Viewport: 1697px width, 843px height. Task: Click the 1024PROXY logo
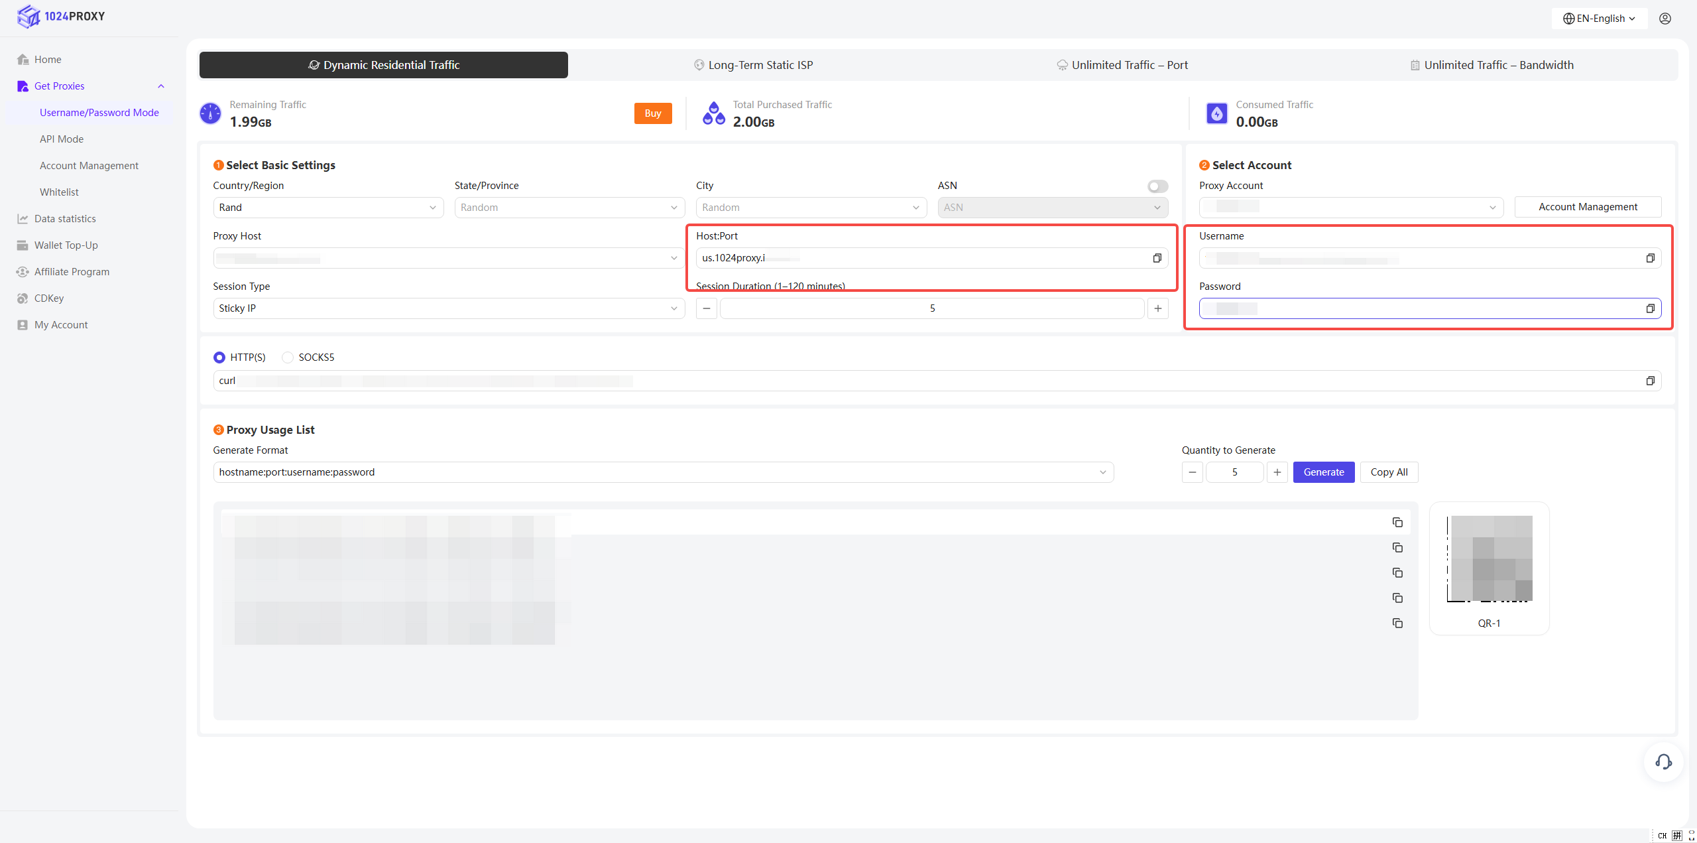point(61,17)
